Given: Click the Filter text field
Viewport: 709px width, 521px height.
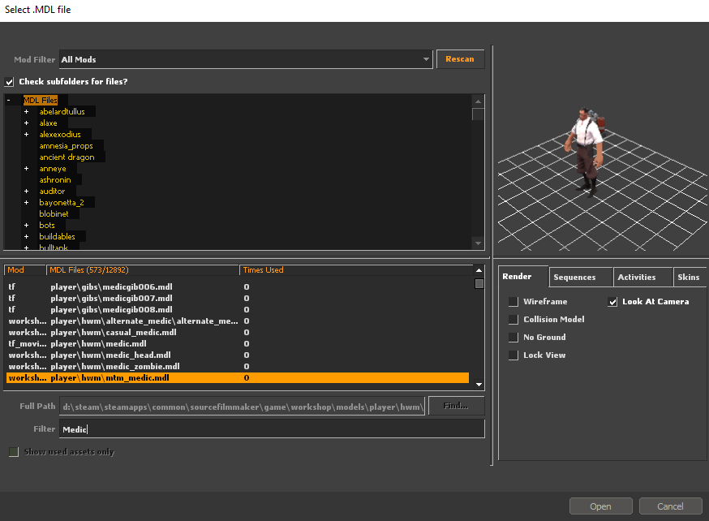Looking at the screenshot, I should [x=272, y=428].
